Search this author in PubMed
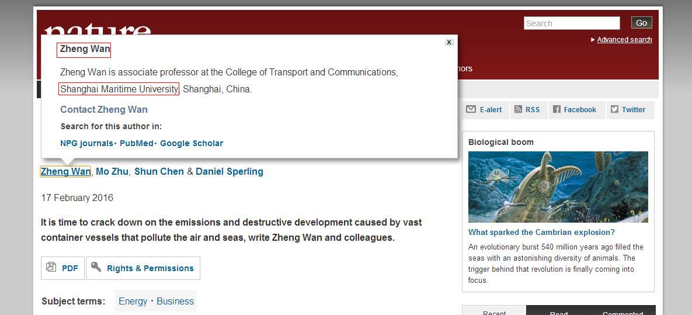 tap(136, 143)
